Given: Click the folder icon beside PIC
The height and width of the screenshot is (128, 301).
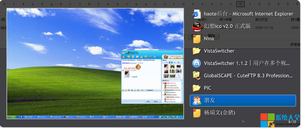Looking at the screenshot, I should [196, 88].
